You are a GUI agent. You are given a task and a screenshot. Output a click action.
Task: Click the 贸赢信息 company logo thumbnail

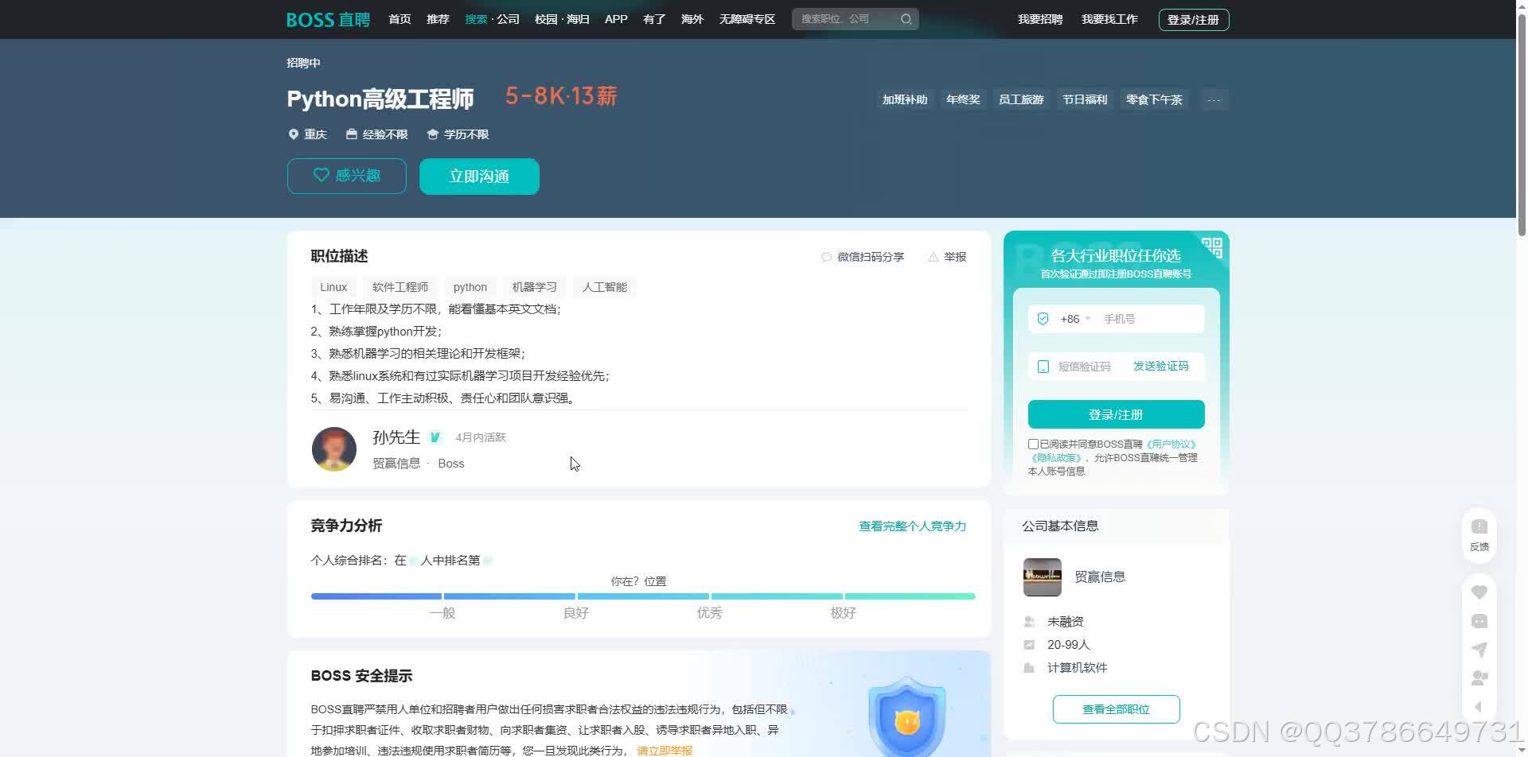tap(1043, 577)
